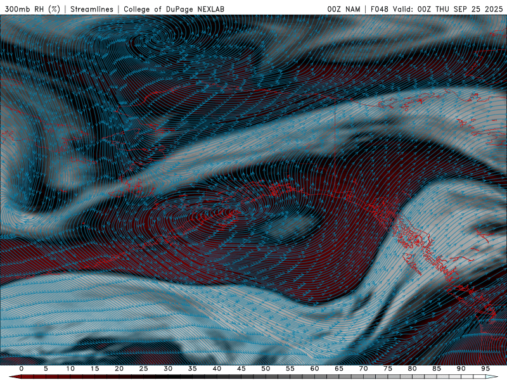Click 'College of DuPage NEXLAB' text
The image size is (507, 380).
(x=174, y=9)
